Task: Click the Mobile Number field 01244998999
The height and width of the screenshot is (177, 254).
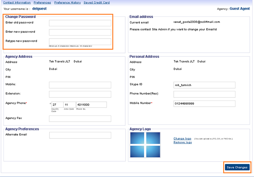Action: pyautogui.click(x=205, y=104)
